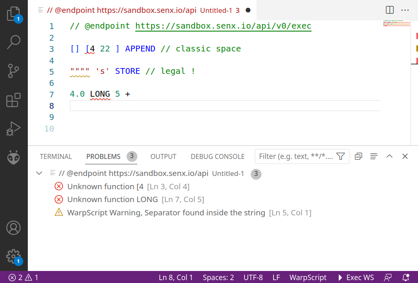Open the Extensions view
Viewport: 418px width, 283px height.
pos(14,100)
